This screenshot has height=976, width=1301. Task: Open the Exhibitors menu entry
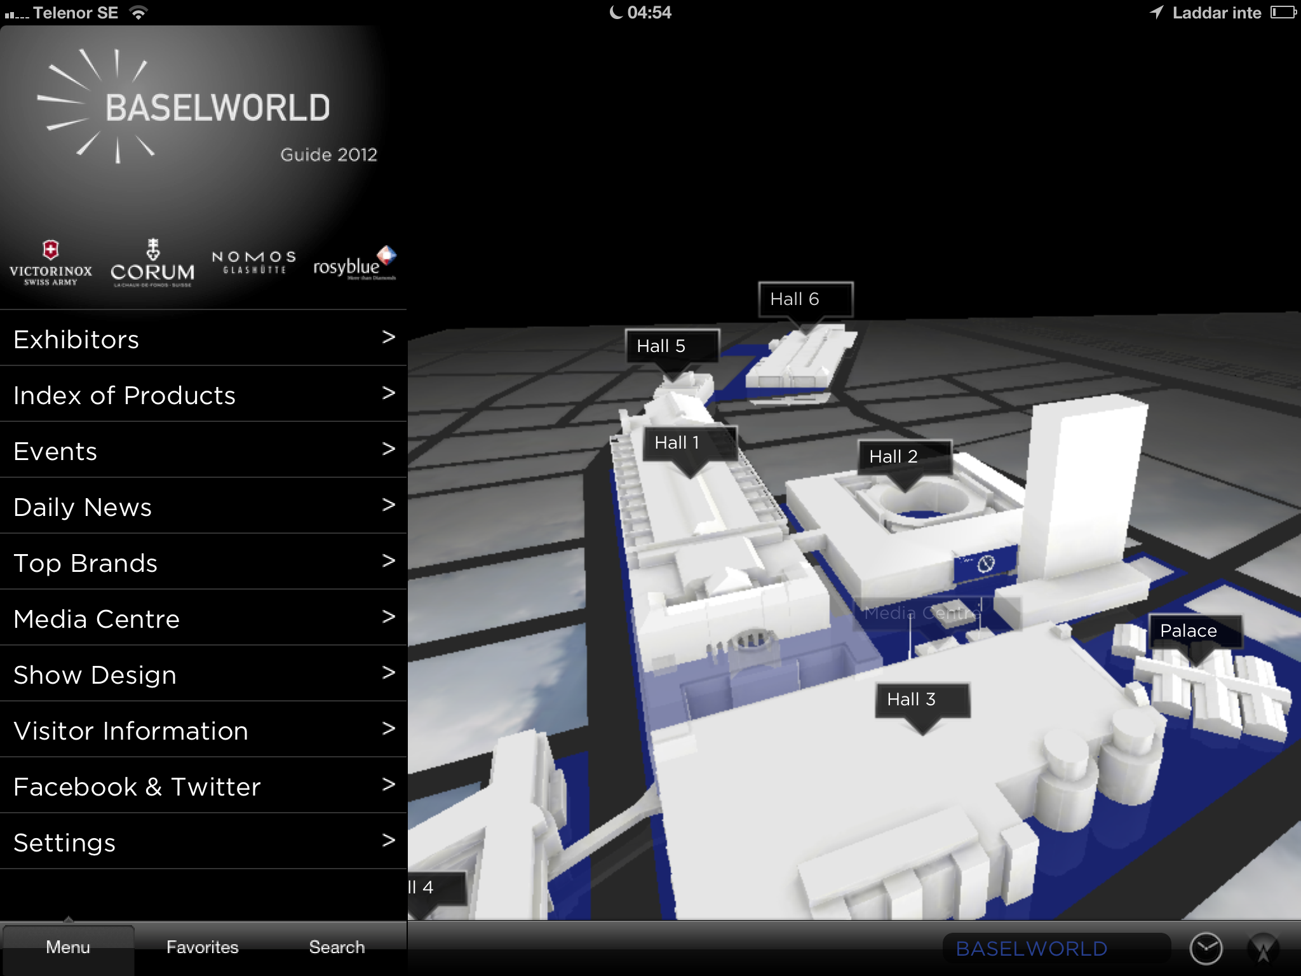(203, 338)
